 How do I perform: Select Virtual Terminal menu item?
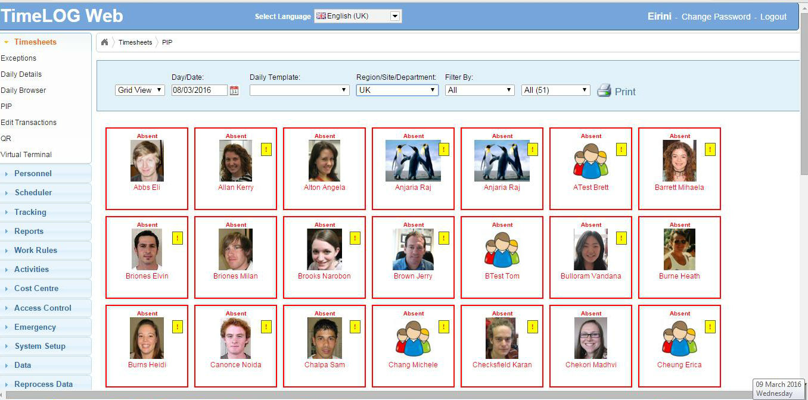coord(26,155)
